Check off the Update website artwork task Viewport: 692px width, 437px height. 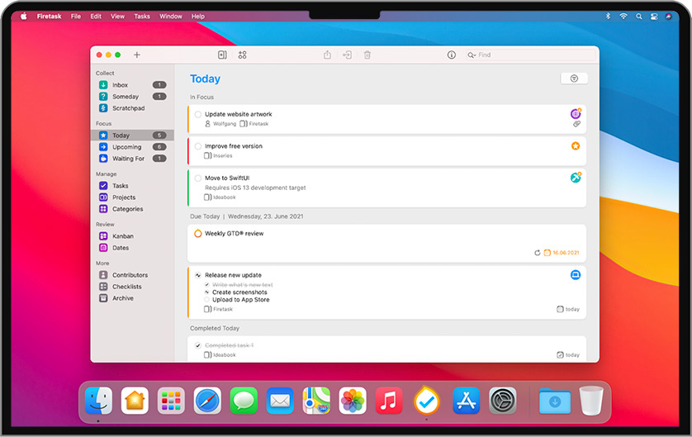198,115
